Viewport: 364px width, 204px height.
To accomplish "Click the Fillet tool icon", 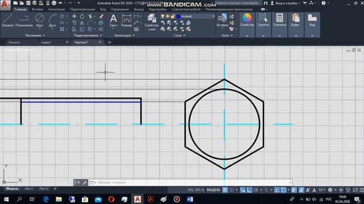I will click(x=90, y=23).
